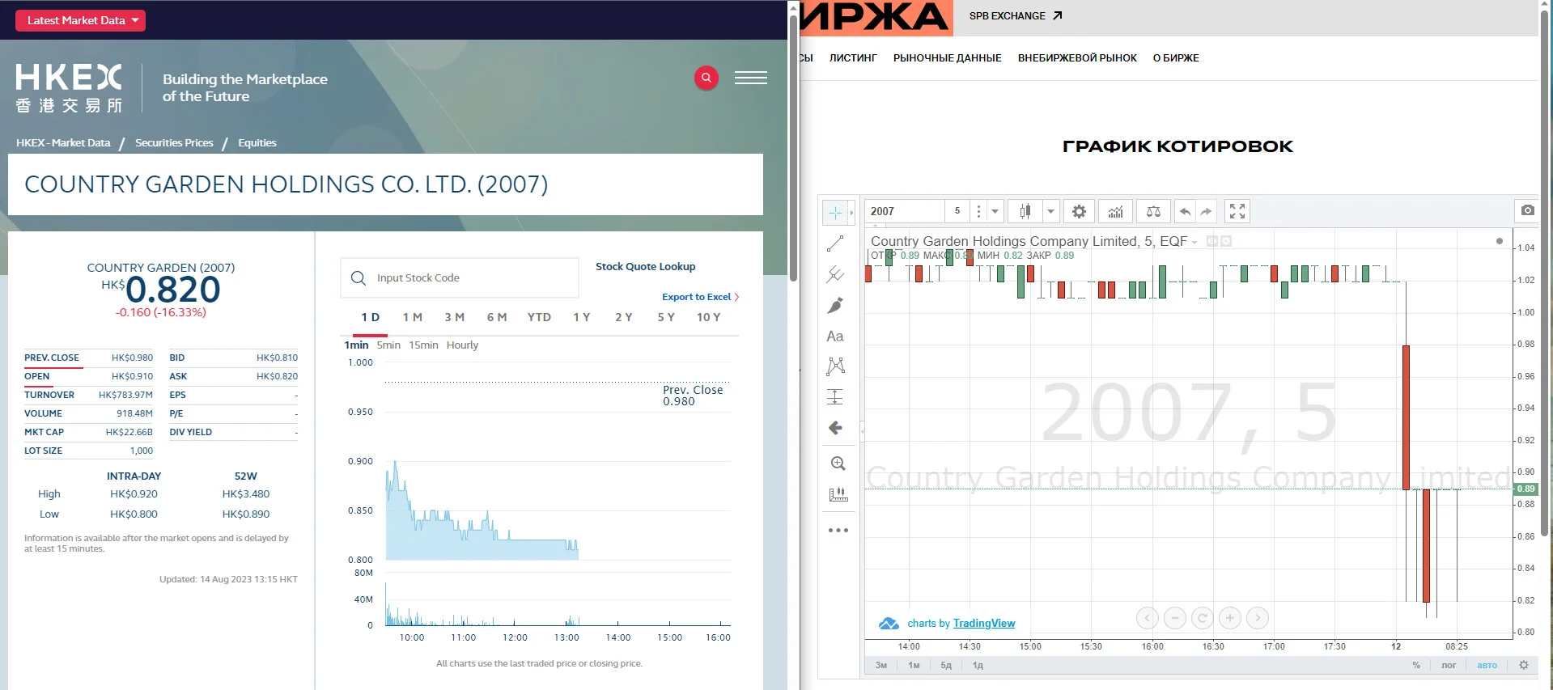Select the price range measurement tool
1553x690 pixels.
[x=835, y=397]
